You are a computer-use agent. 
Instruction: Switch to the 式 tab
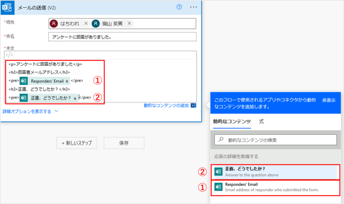pyautogui.click(x=261, y=122)
